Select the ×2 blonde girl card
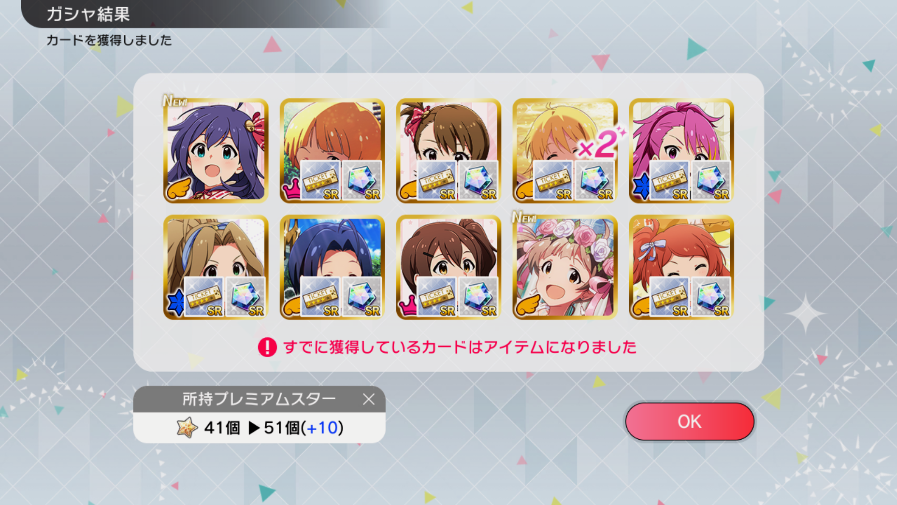897x505 pixels. 564,150
